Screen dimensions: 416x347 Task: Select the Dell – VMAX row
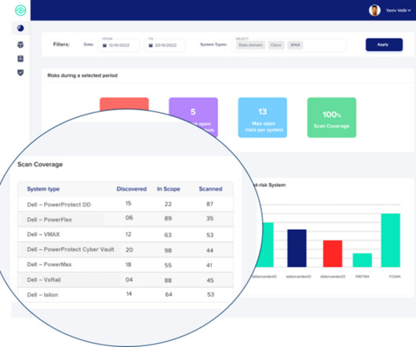[x=126, y=234]
